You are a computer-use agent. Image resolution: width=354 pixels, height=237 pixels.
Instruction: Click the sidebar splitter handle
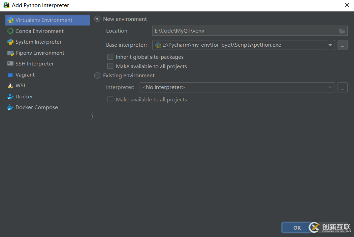tap(92, 115)
